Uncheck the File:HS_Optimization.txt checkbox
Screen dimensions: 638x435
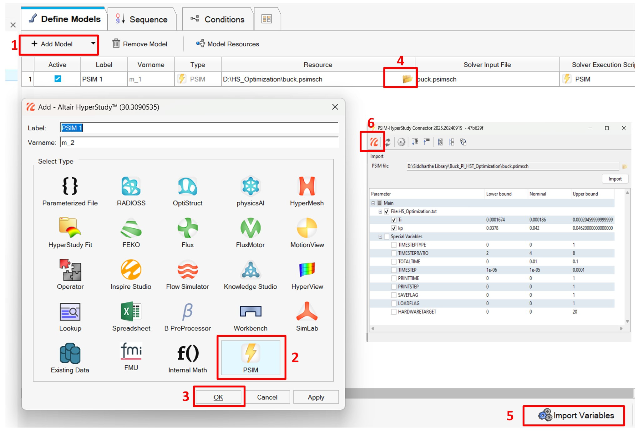[387, 211]
